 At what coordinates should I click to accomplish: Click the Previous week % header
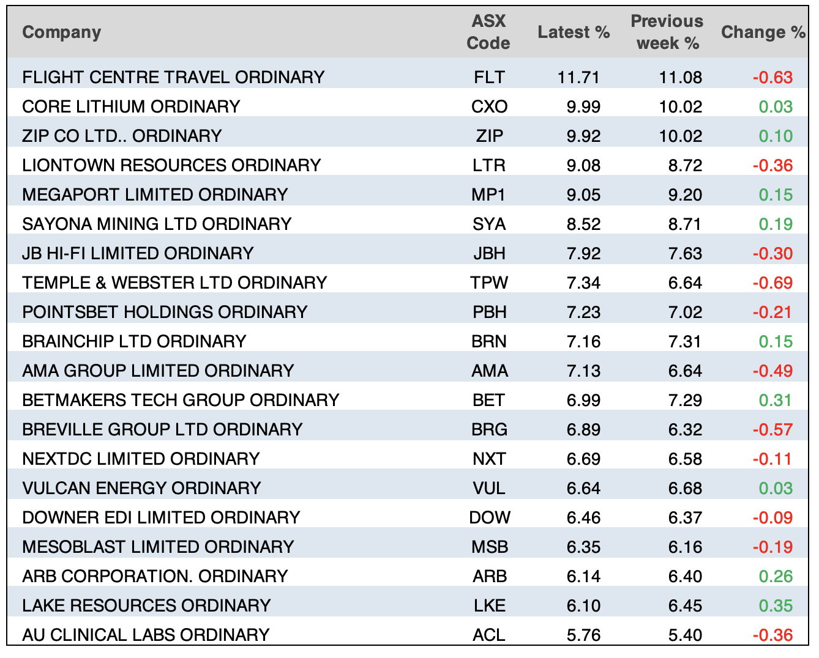pos(667,32)
